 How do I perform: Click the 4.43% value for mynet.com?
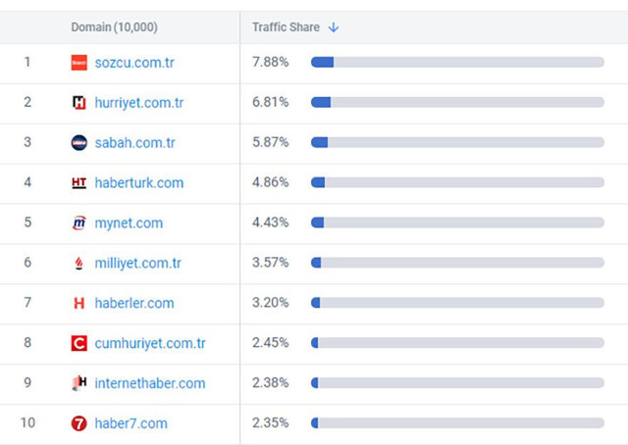point(271,223)
